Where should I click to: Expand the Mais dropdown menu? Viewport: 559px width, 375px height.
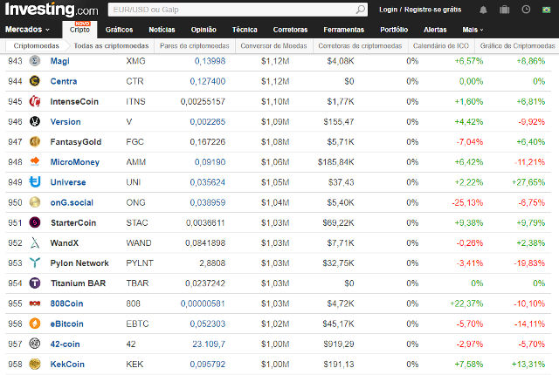point(473,30)
